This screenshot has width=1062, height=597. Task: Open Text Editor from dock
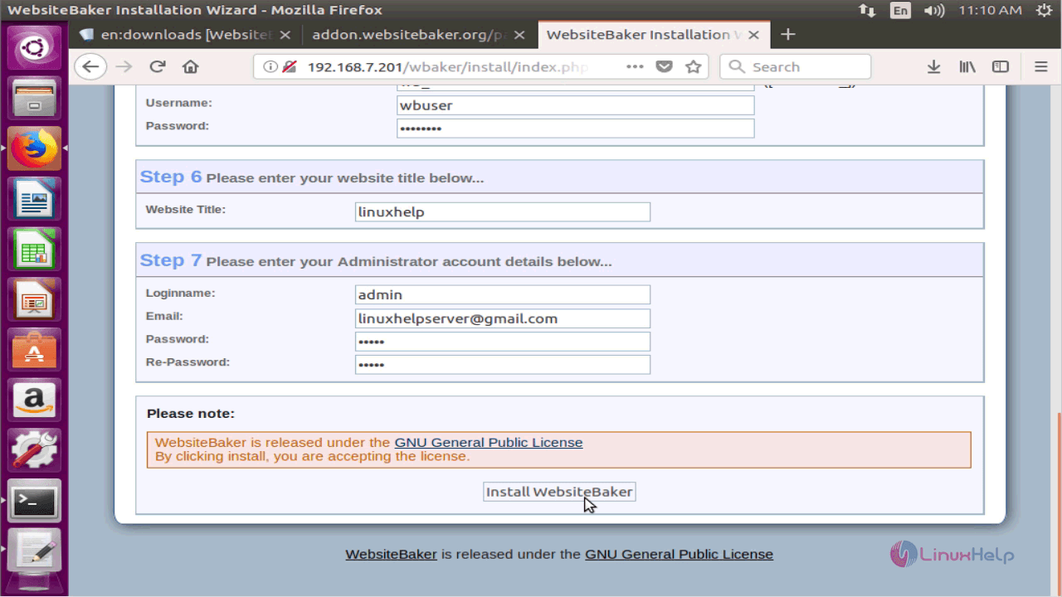(x=34, y=552)
